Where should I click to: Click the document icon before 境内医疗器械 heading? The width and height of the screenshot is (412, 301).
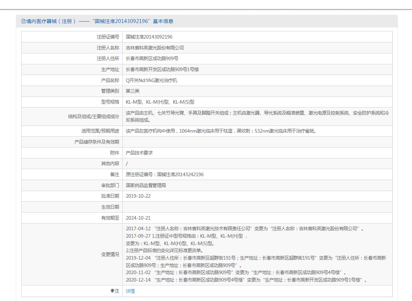[23, 21]
